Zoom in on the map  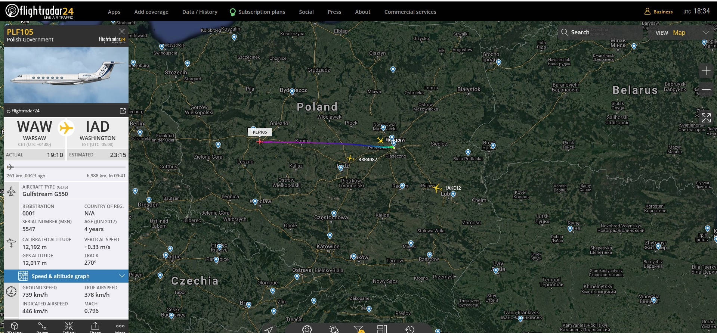706,71
